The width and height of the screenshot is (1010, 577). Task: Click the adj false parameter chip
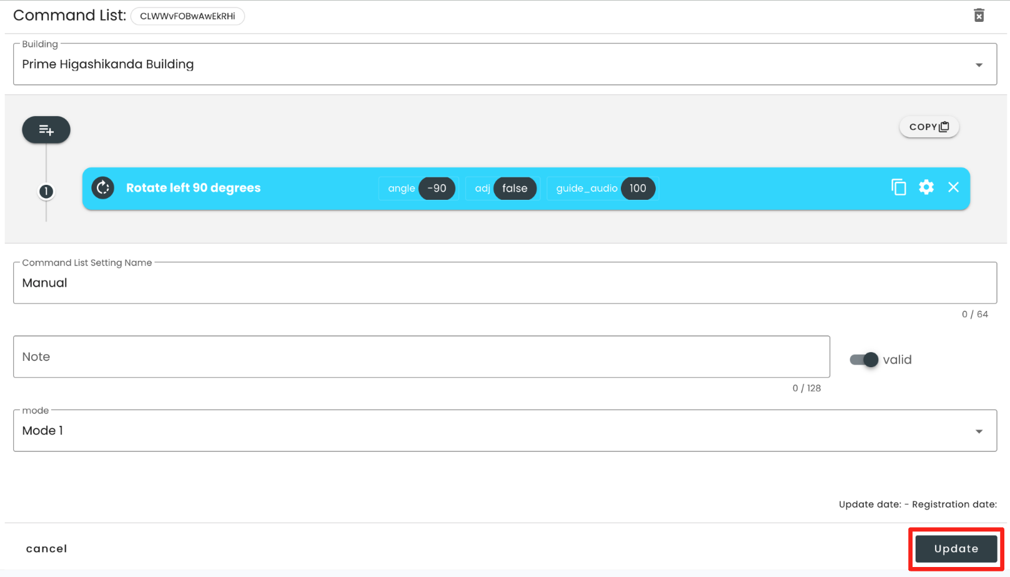(503, 189)
